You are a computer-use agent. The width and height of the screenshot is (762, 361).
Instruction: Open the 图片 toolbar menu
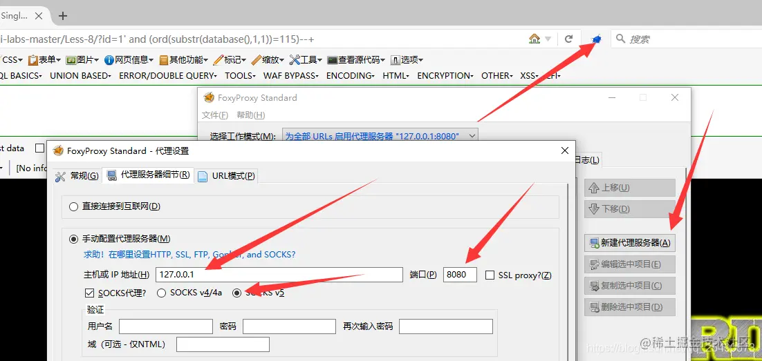coord(82,60)
